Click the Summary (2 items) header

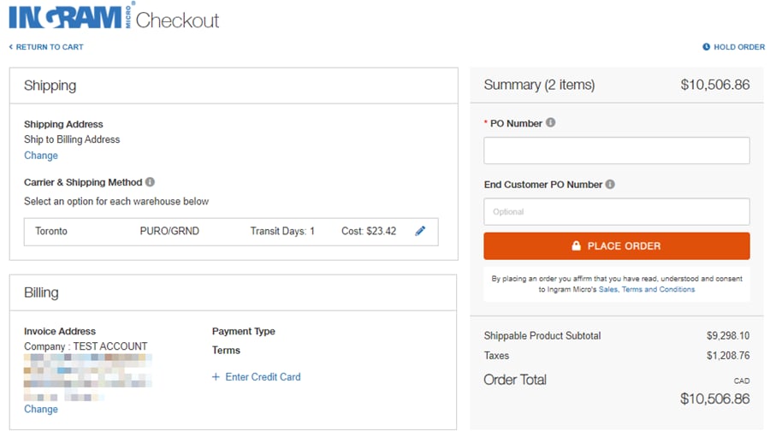(539, 85)
